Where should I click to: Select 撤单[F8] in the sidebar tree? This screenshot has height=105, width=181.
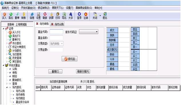click(16, 40)
